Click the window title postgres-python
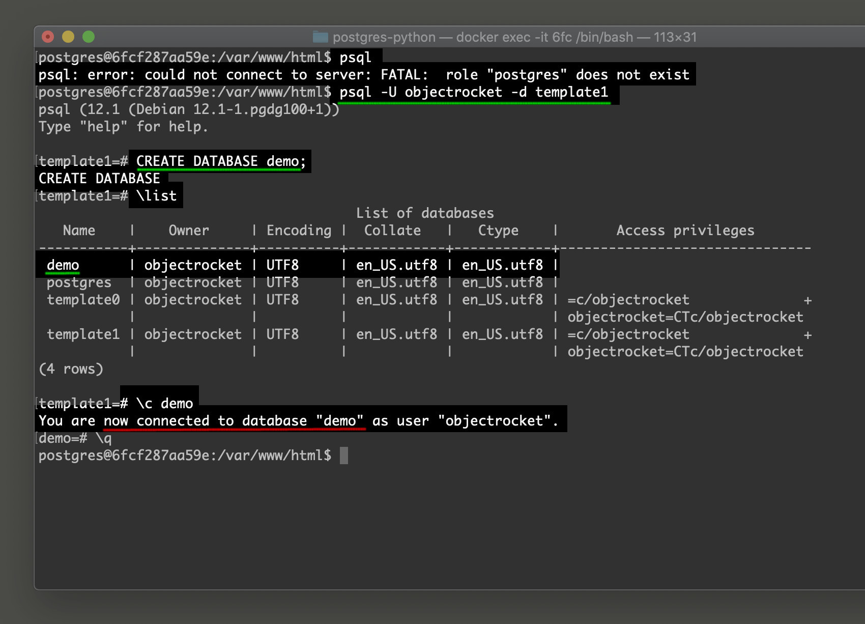Viewport: 865px width, 624px height. tap(384, 37)
